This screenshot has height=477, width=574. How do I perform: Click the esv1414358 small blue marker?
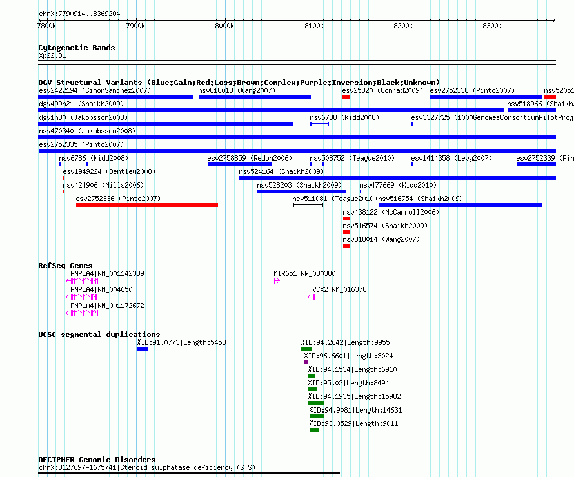pos(412,164)
